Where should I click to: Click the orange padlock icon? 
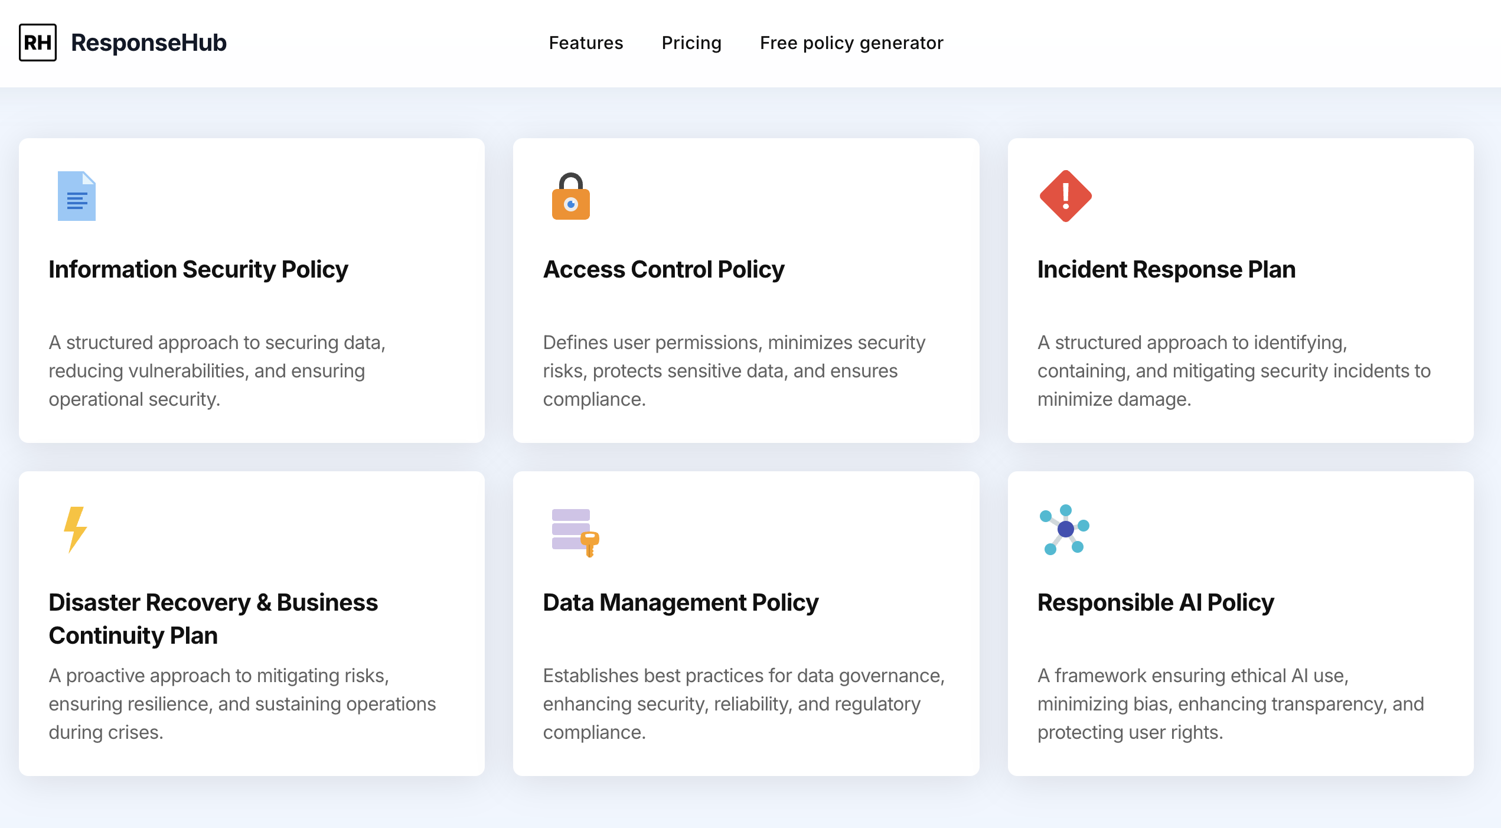tap(570, 197)
